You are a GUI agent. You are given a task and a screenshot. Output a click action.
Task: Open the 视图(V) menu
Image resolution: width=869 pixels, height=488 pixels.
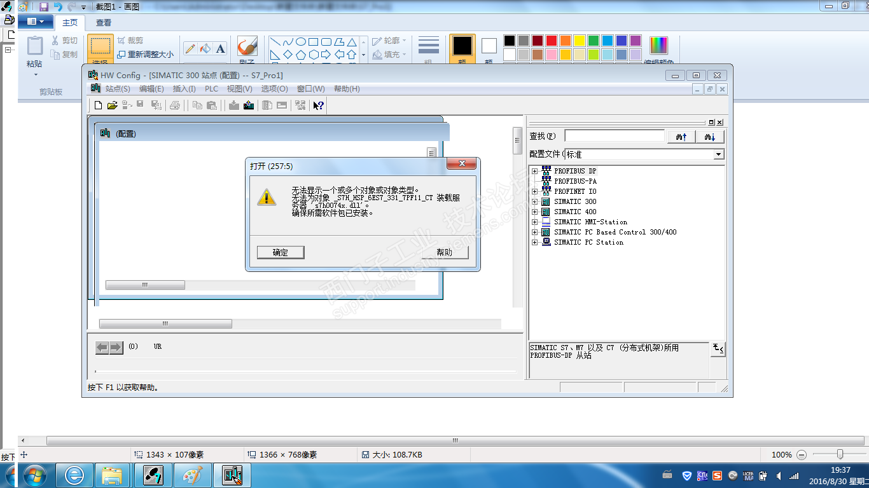point(240,89)
